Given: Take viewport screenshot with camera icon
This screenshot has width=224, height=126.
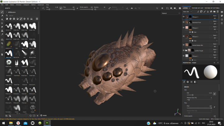Looking at the screenshot, I should 180,8.
